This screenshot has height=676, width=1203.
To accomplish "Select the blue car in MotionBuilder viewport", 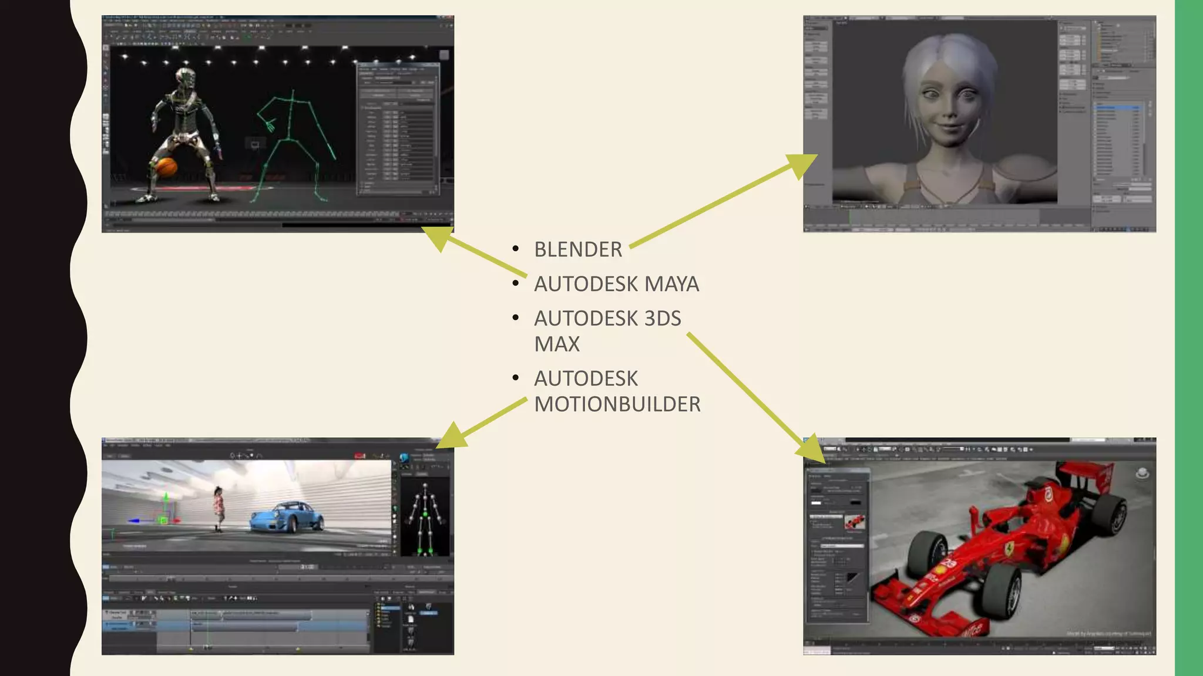I will 287,517.
